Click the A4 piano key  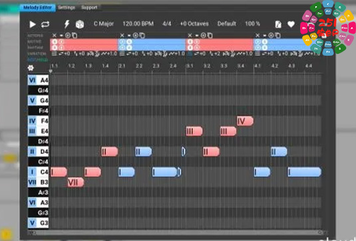(38, 80)
